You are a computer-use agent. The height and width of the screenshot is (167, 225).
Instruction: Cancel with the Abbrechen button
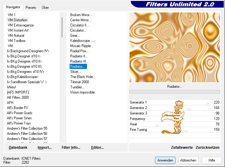[x=188, y=160]
